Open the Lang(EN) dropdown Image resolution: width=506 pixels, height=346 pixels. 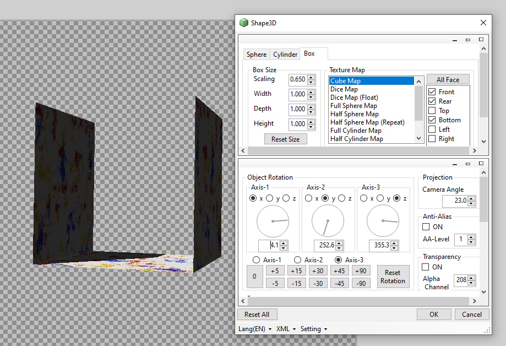(x=255, y=329)
